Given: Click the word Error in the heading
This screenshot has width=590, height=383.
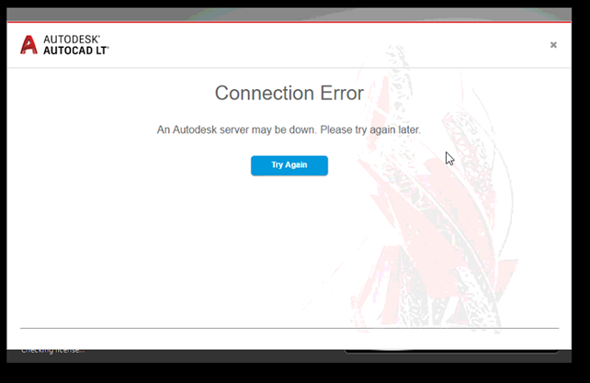Looking at the screenshot, I should click(342, 93).
